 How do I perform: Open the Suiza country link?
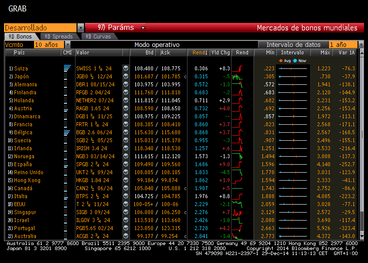[x=21, y=68]
